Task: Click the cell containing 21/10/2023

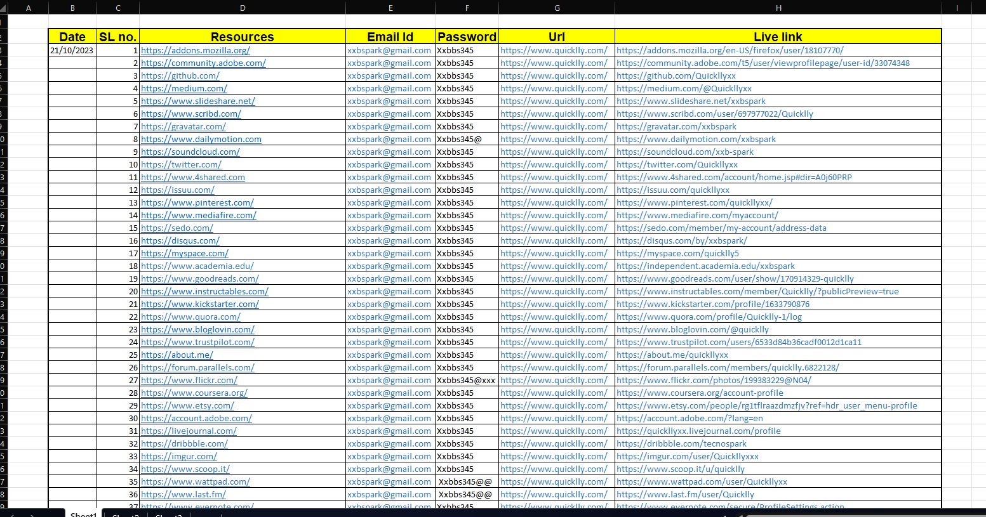Action: (x=72, y=49)
